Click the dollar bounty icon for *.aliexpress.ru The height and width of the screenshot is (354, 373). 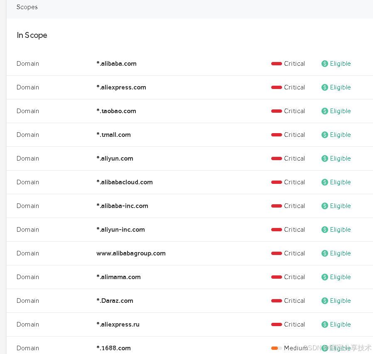(324, 324)
